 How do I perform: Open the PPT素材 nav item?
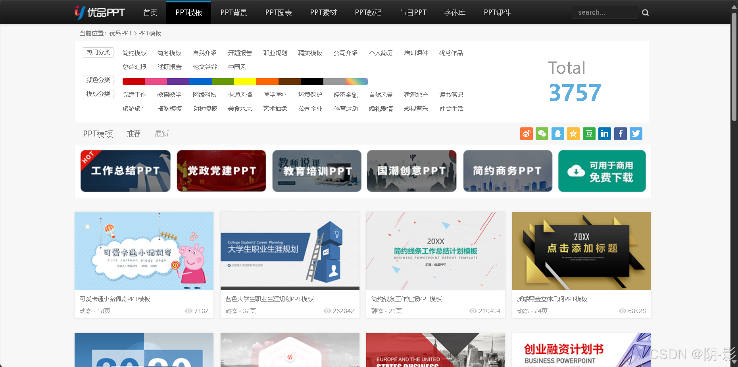click(x=323, y=13)
